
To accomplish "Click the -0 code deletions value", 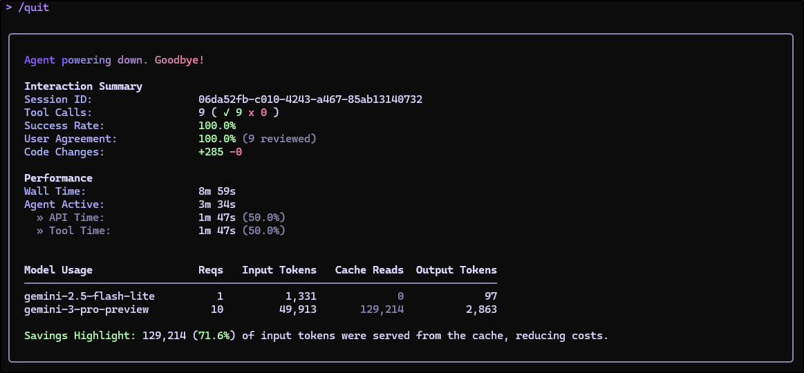I will click(236, 152).
